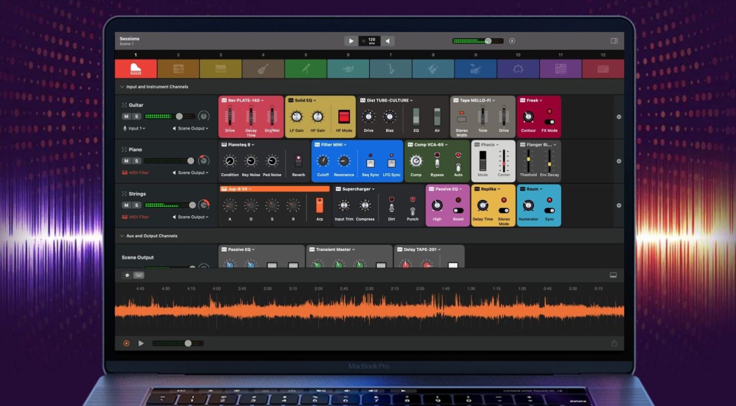Click the master volume slider in the top bar
736x406 pixels.
(487, 41)
